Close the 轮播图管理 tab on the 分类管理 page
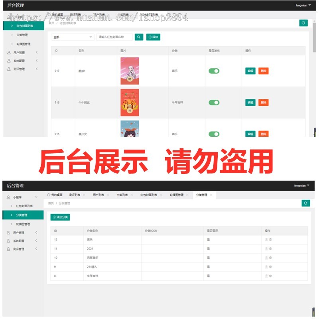The image size is (319, 319). pyautogui.click(x=187, y=195)
